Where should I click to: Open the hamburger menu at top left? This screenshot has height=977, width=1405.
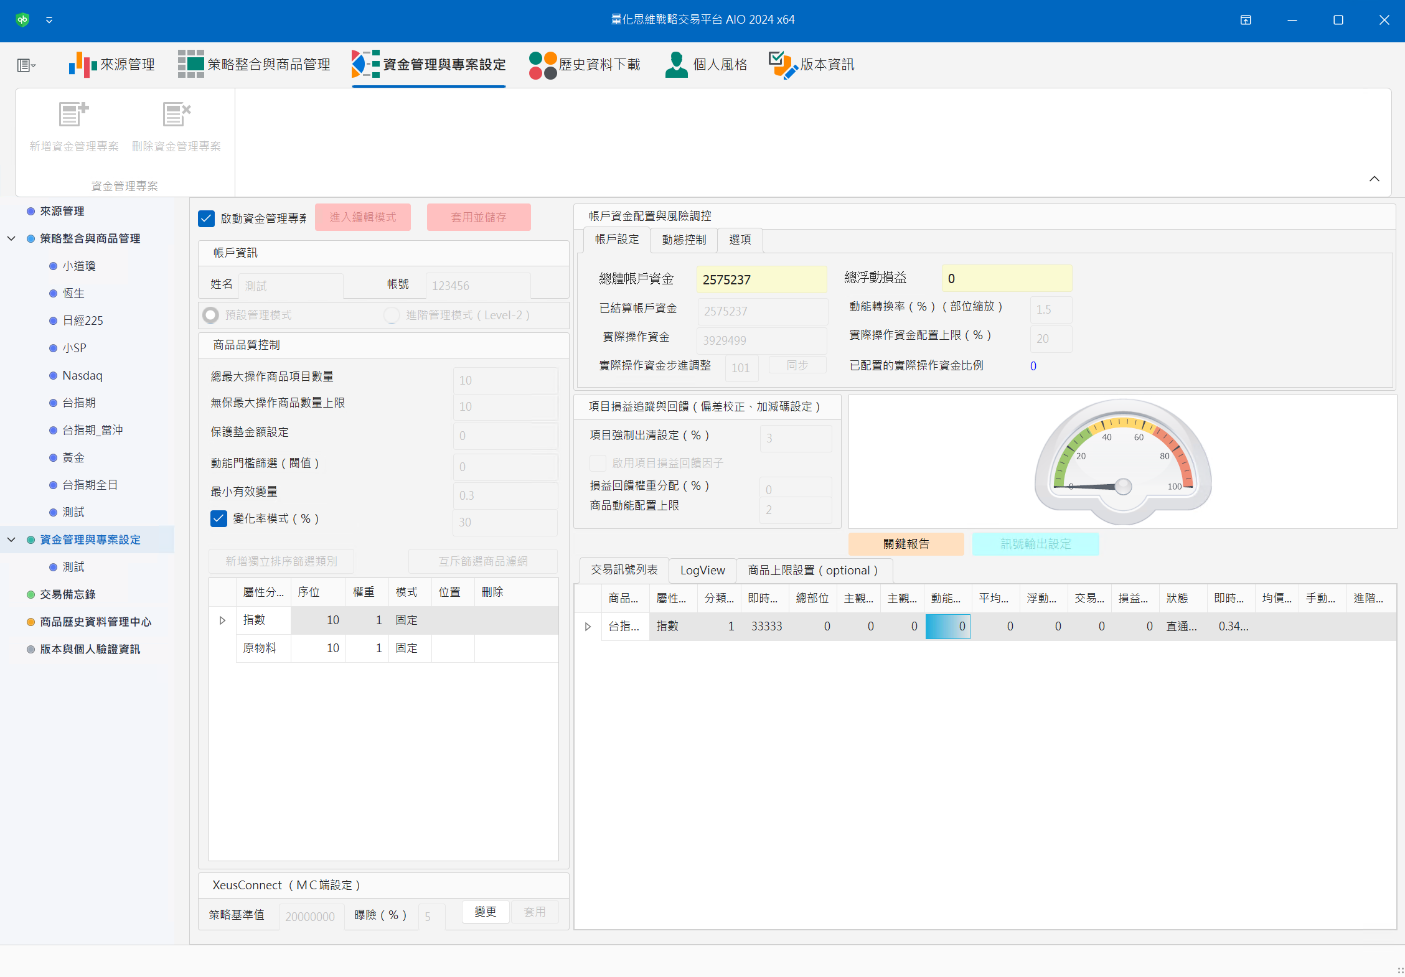24,64
